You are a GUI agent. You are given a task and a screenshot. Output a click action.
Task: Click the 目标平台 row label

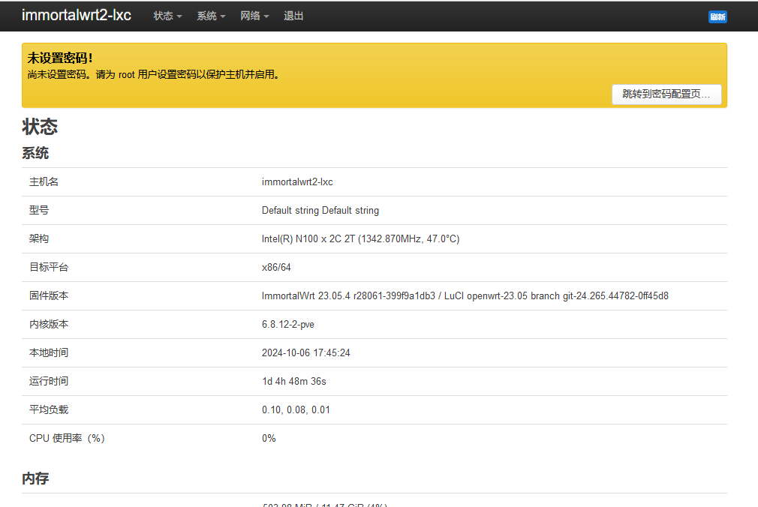point(49,267)
